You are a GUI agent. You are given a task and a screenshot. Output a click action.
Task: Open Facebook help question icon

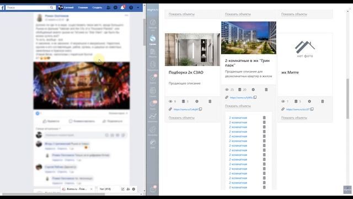[x=131, y=7]
